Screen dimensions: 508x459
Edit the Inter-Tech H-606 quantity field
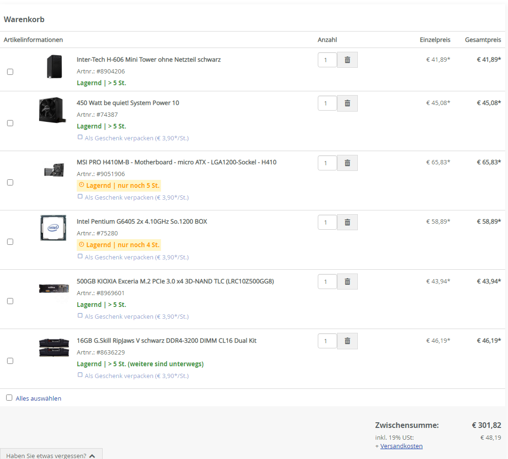[x=327, y=60]
